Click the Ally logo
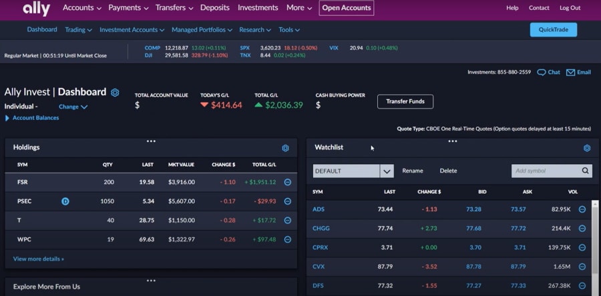The height and width of the screenshot is (296, 601). click(x=36, y=9)
